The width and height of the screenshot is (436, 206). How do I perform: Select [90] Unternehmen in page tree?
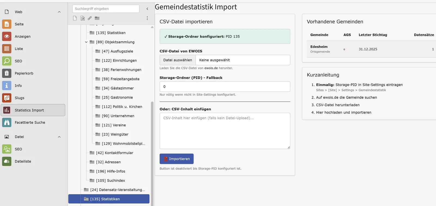point(118,116)
